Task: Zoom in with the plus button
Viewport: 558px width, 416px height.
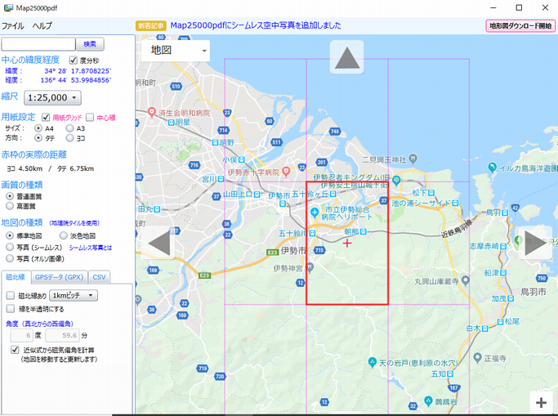Action: click(x=541, y=402)
